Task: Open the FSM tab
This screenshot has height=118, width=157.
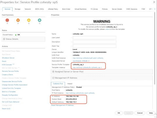Action: [x=143, y=9]
